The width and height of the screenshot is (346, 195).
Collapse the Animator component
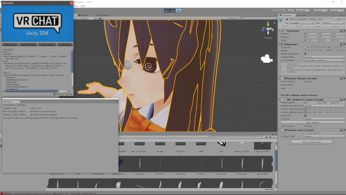pos(279,44)
